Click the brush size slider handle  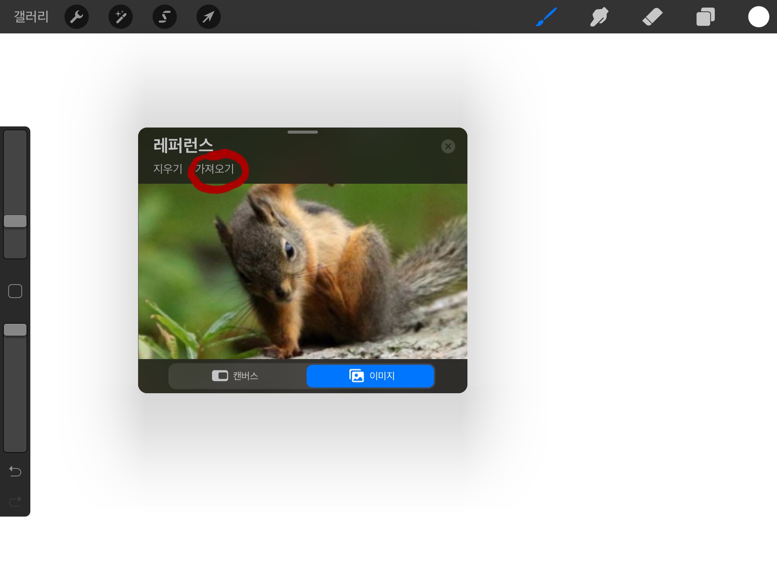pos(15,221)
